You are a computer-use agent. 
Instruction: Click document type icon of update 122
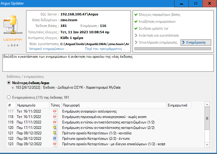click(55, 139)
